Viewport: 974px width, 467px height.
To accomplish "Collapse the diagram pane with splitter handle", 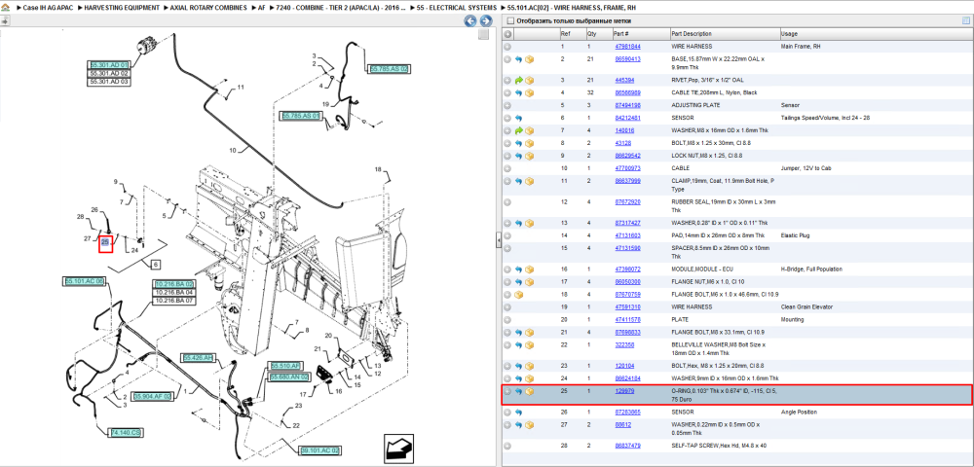I will [498, 240].
